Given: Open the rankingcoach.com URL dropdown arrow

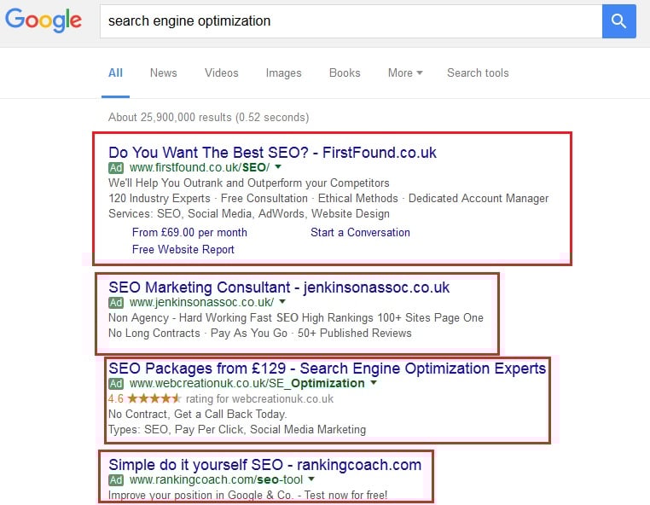Looking at the screenshot, I should (312, 480).
